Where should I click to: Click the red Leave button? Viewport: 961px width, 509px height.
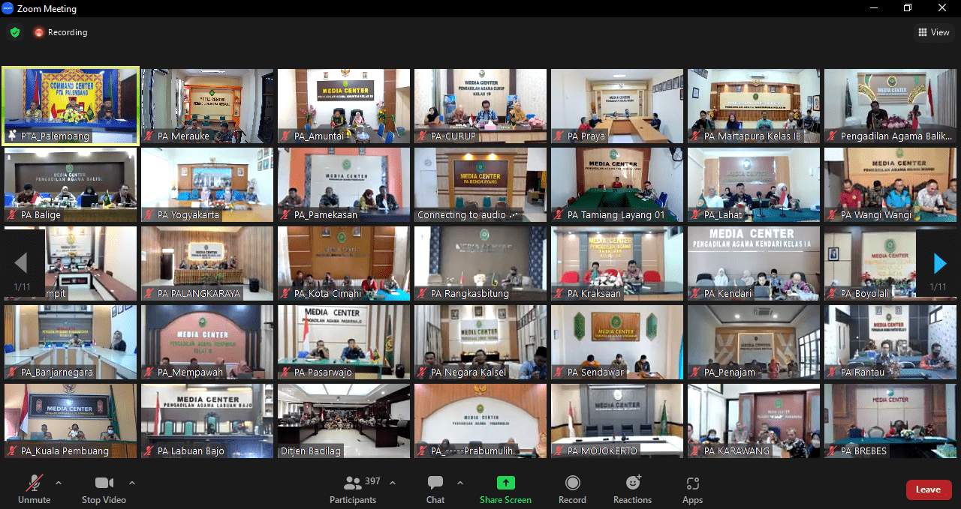[x=928, y=490]
